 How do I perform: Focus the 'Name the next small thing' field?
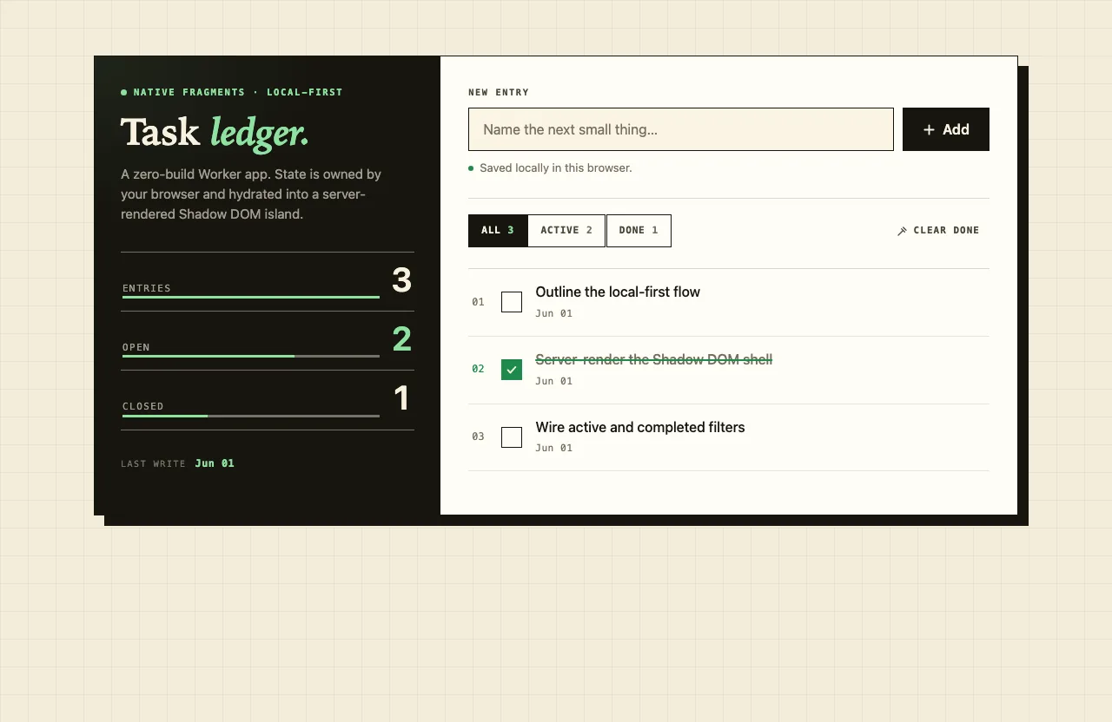click(681, 129)
